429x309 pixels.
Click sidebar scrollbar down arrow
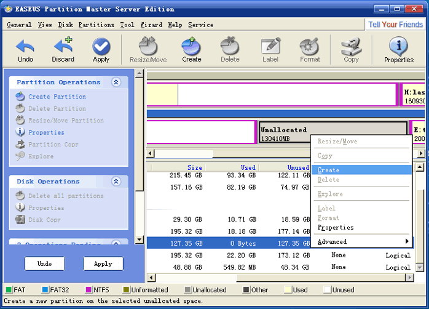(x=140, y=239)
